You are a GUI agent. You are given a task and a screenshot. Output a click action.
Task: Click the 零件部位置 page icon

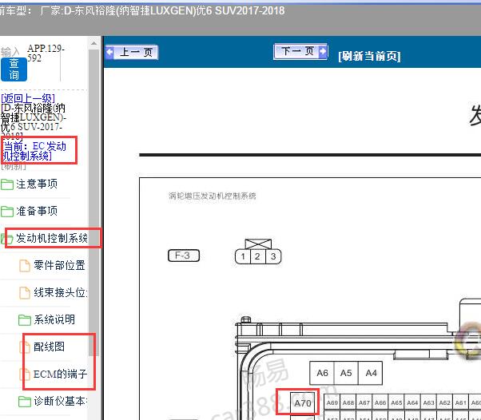[x=25, y=265]
